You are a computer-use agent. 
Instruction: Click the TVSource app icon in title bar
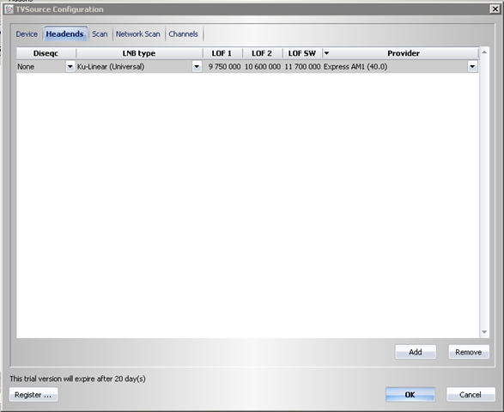pos(9,9)
